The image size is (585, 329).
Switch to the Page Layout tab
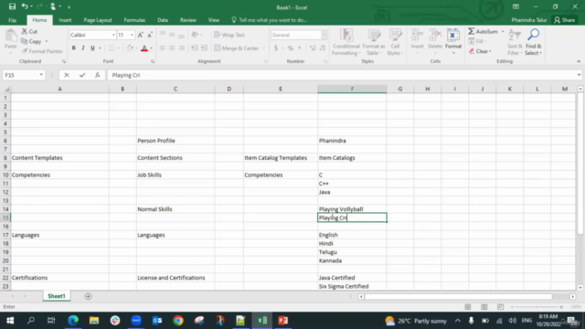click(98, 20)
